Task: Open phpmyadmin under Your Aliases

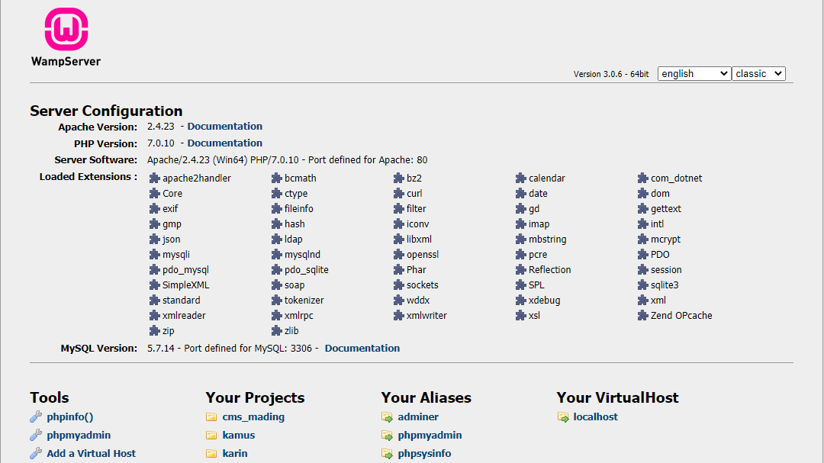Action: tap(430, 435)
